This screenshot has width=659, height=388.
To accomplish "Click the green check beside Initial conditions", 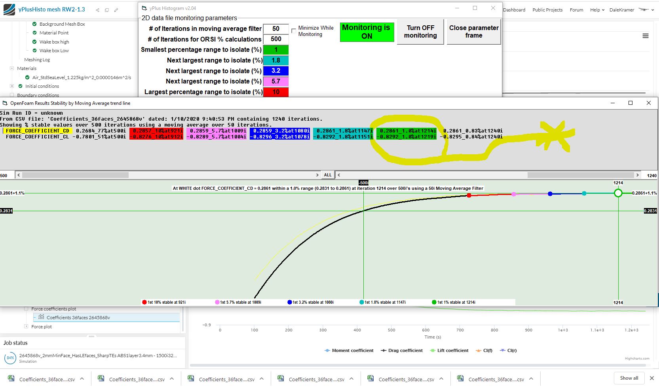I will click(20, 86).
